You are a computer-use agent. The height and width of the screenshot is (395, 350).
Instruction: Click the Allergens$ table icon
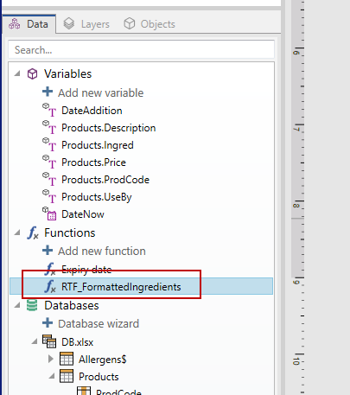pyautogui.click(x=67, y=359)
